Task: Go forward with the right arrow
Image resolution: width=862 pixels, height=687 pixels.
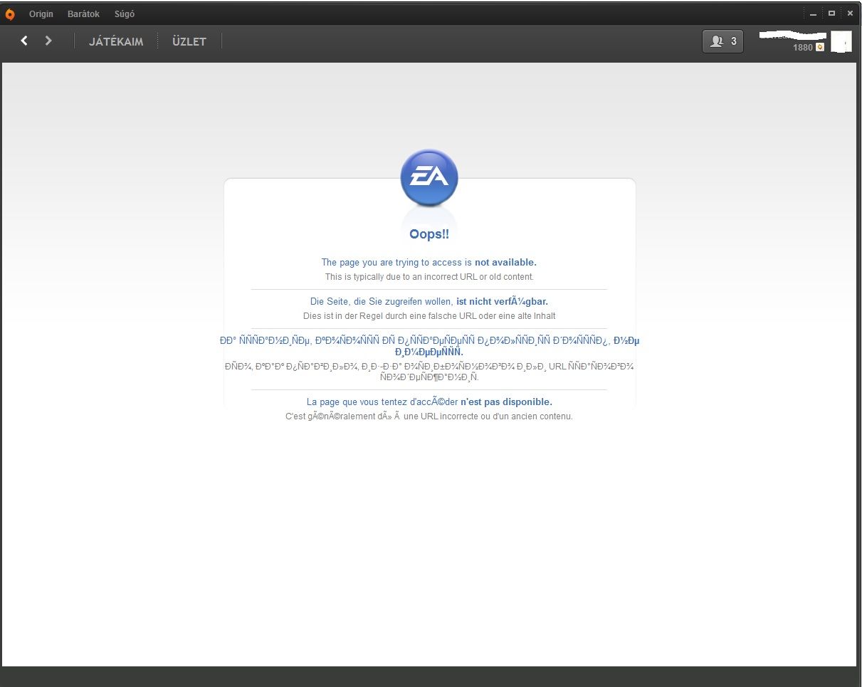Action: (48, 41)
